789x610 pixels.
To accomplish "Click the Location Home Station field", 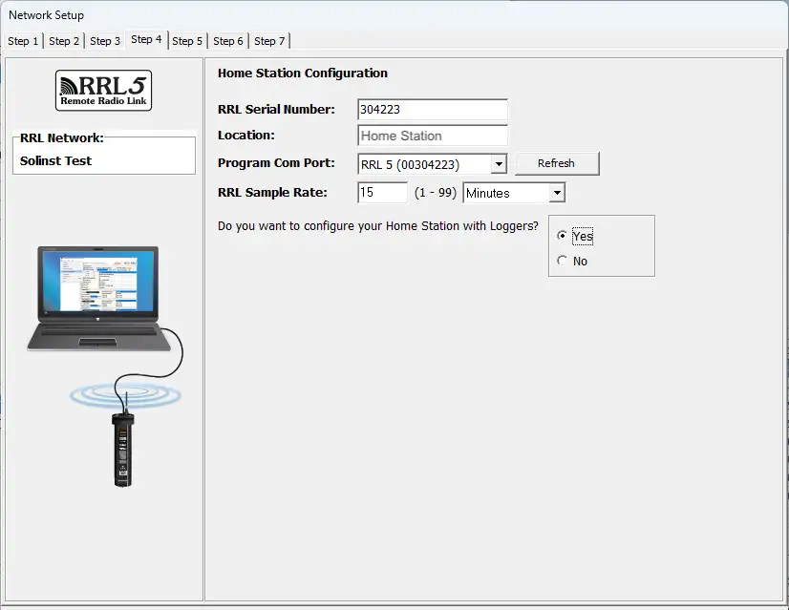I will click(433, 136).
